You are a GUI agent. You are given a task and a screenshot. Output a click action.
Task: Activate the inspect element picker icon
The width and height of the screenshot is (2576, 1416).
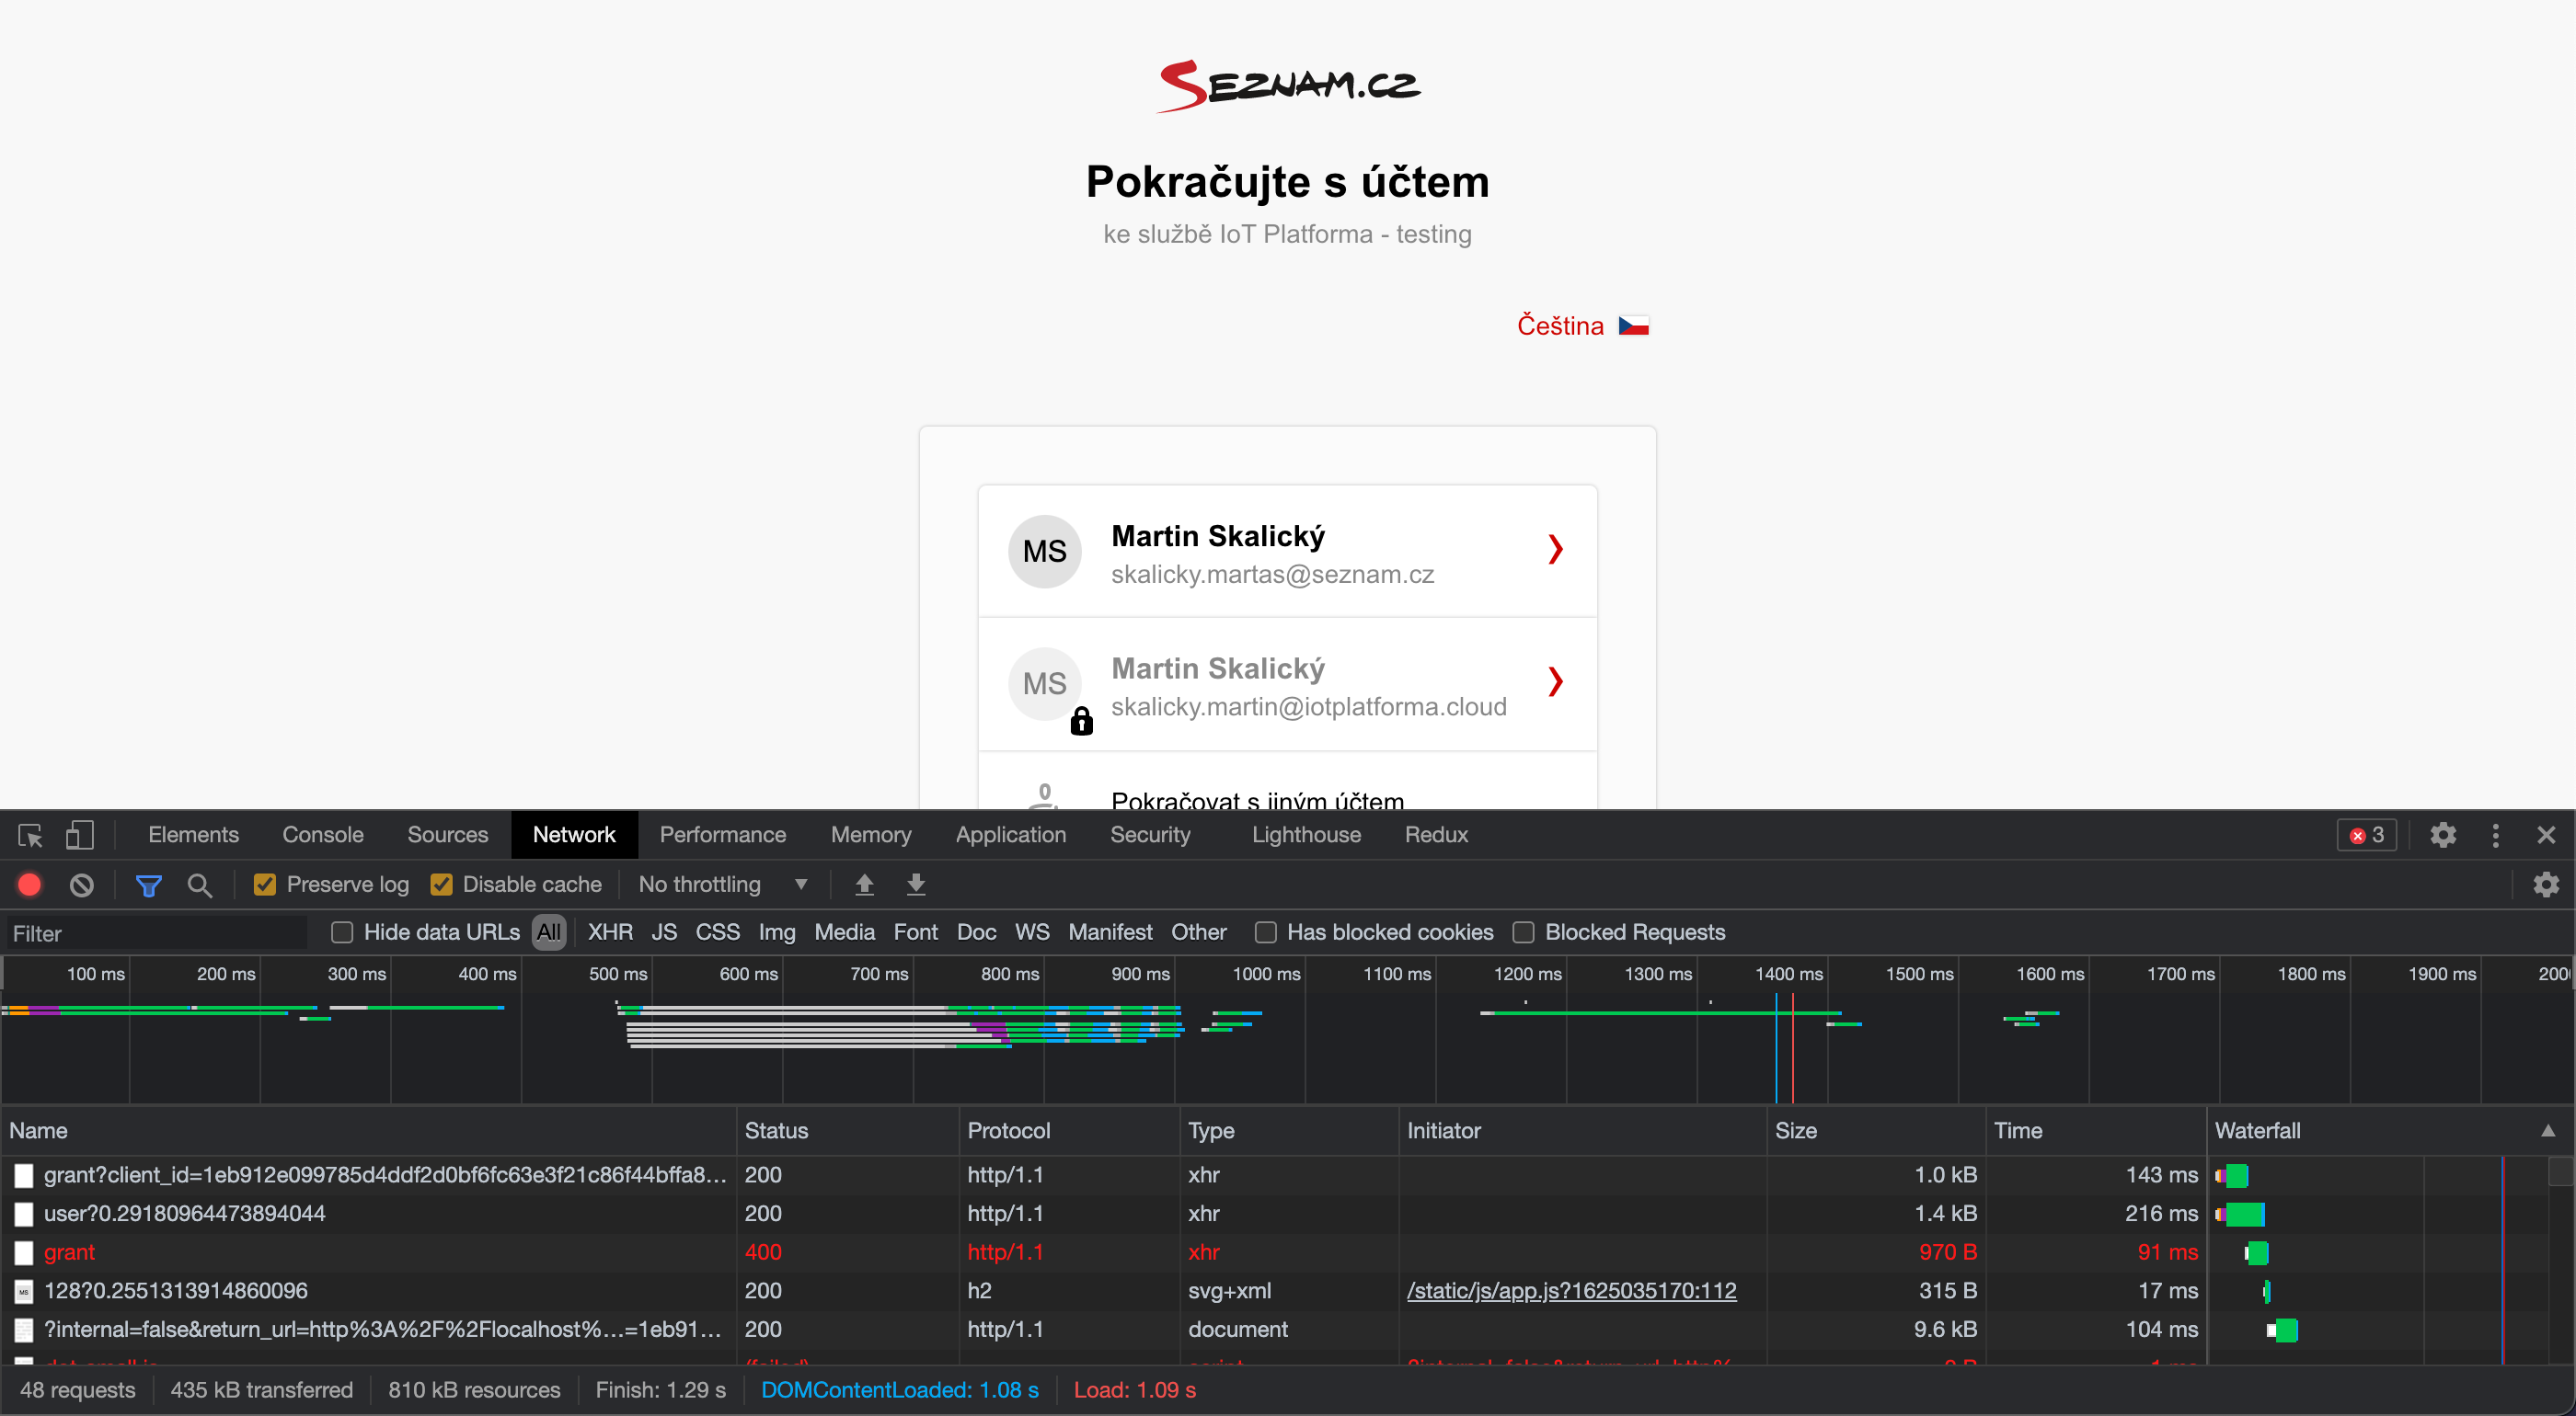point(30,836)
